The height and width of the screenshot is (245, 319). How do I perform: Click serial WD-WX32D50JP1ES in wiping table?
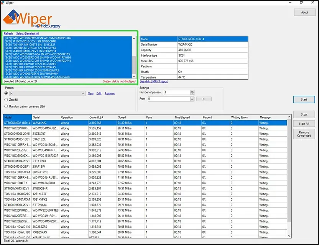[x=45, y=211]
